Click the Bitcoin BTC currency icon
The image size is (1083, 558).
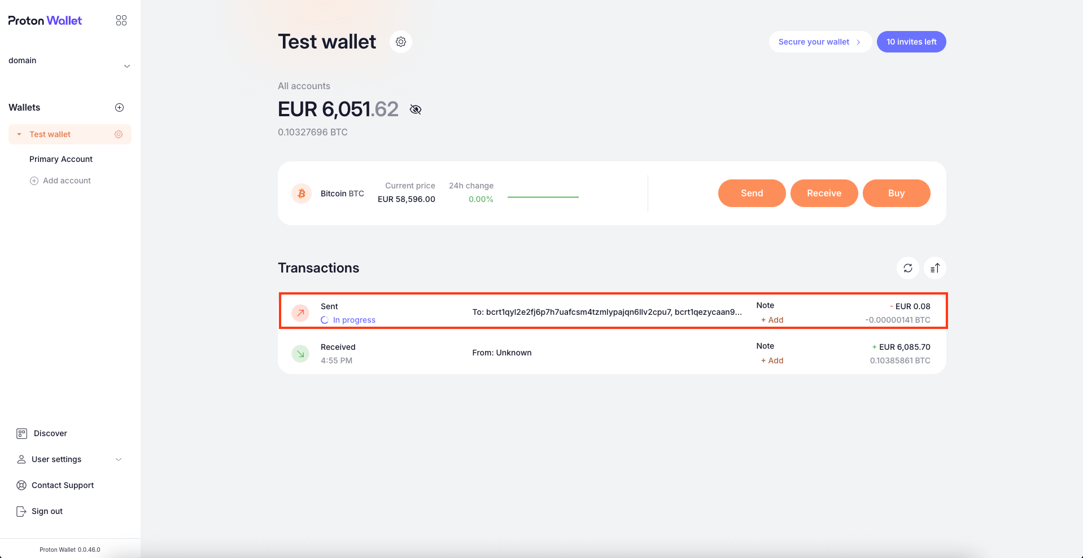[x=301, y=193]
